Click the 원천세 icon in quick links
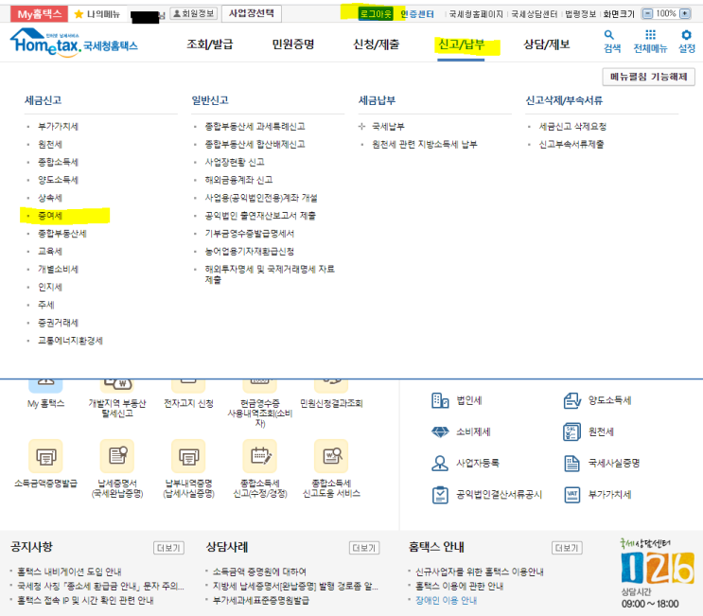 [572, 431]
